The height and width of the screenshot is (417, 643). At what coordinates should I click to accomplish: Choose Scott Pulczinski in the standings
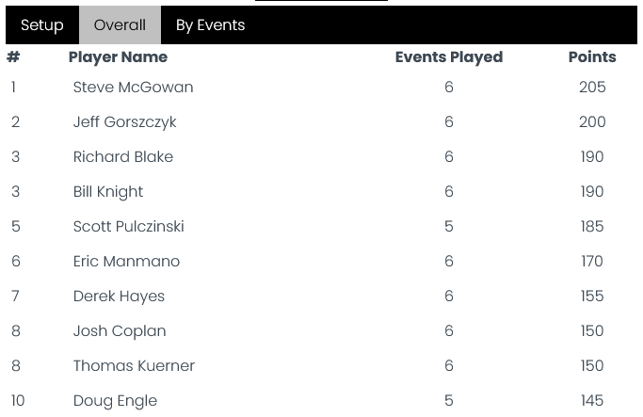point(128,226)
